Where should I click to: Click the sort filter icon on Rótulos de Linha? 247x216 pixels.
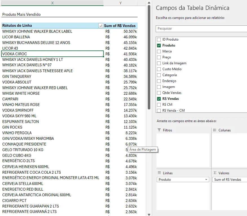point(101,26)
